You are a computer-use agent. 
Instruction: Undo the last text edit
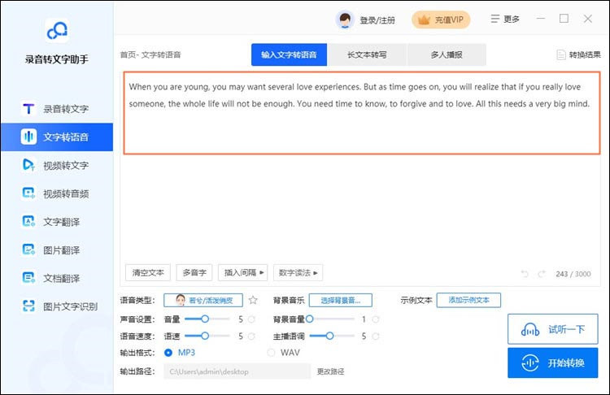[525, 274]
